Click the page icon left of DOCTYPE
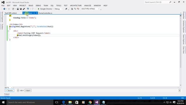186x105 pixels. [x=72, y=9]
